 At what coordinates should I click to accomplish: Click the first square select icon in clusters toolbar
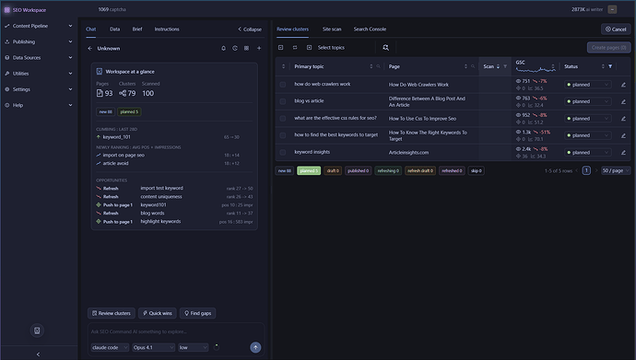(281, 47)
